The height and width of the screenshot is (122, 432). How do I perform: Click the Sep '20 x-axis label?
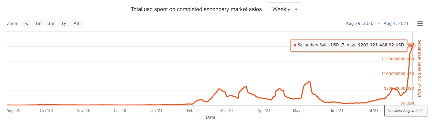pyautogui.click(x=14, y=111)
